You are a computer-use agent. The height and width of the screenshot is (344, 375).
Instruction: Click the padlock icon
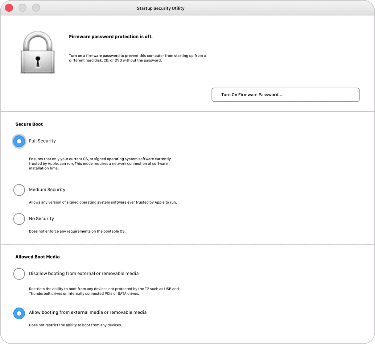[38, 52]
